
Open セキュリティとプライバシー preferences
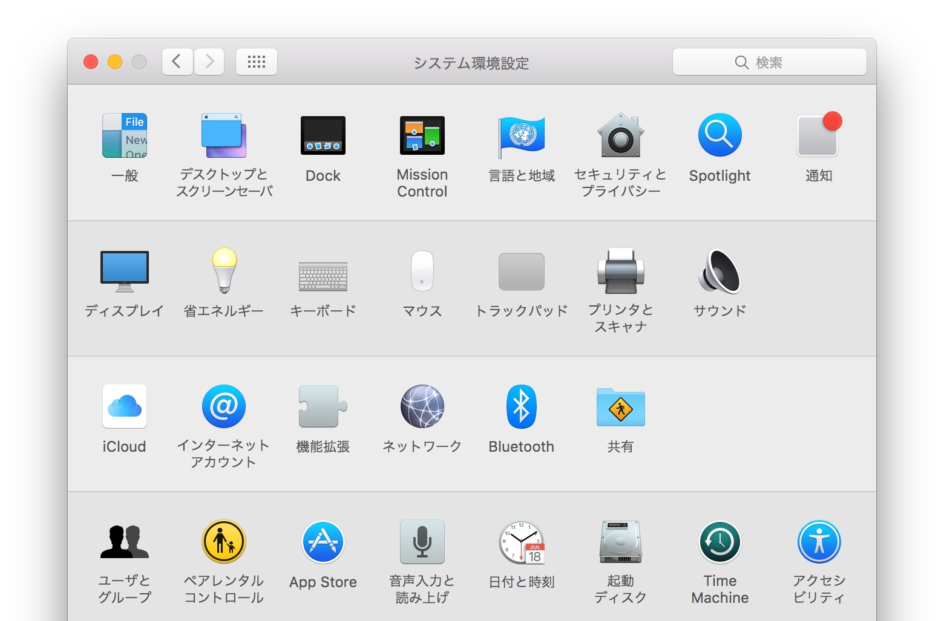click(x=621, y=135)
